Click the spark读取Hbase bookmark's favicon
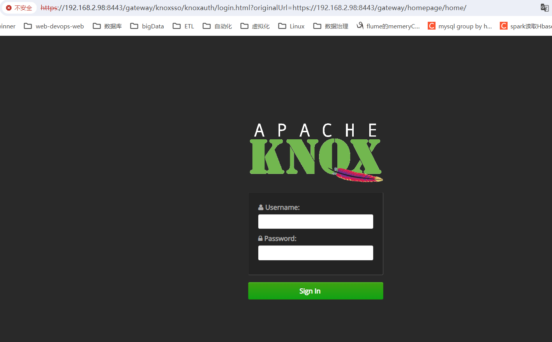The width and height of the screenshot is (552, 342). pyautogui.click(x=503, y=26)
